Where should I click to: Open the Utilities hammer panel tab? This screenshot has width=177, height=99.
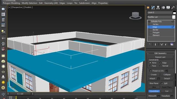coord(173,8)
